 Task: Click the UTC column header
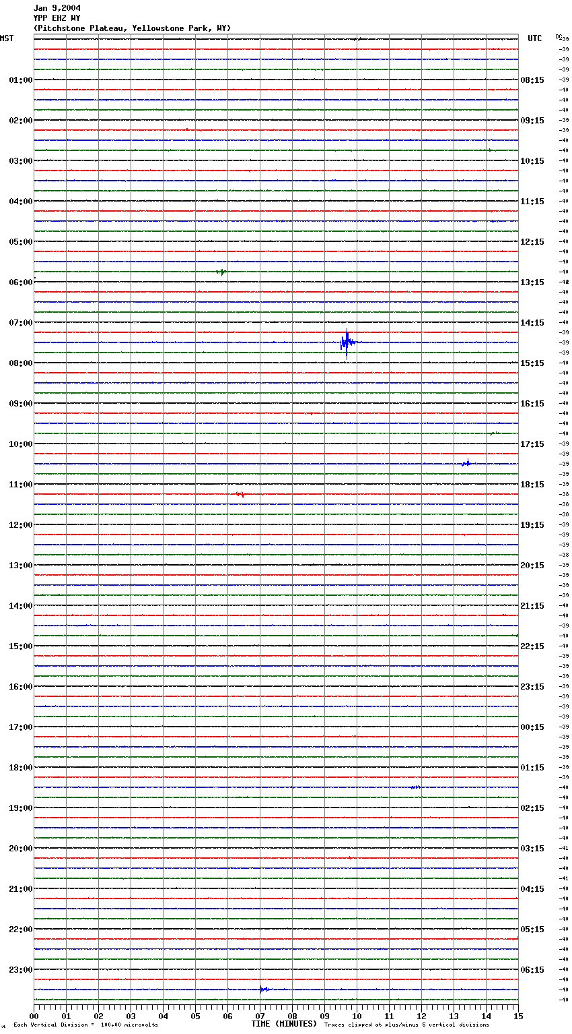click(535, 38)
